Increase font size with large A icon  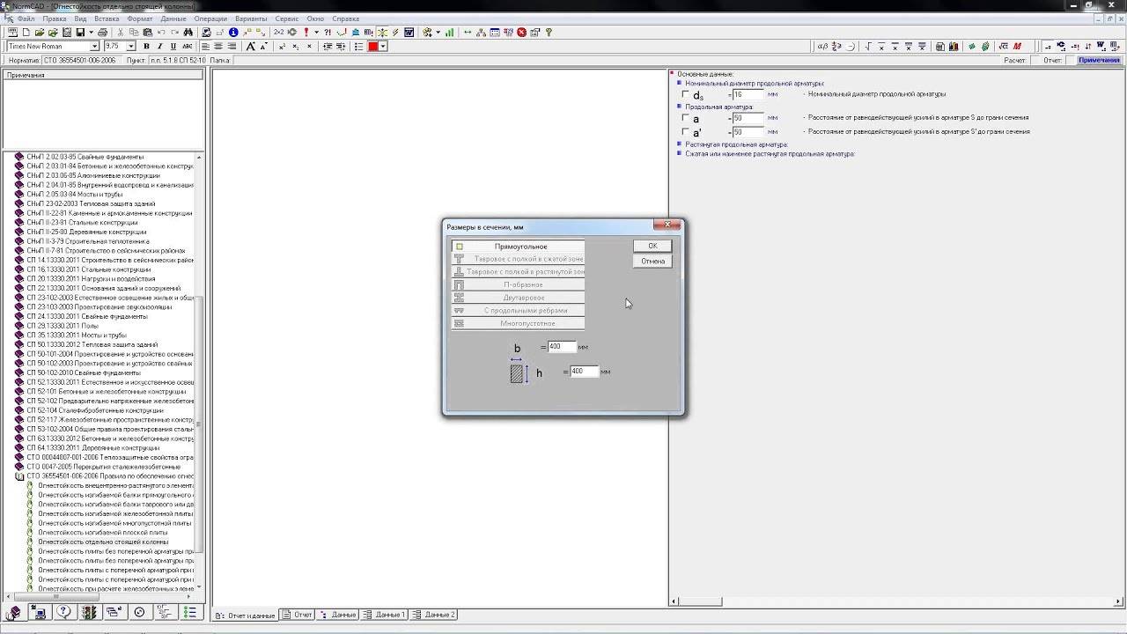pos(251,46)
